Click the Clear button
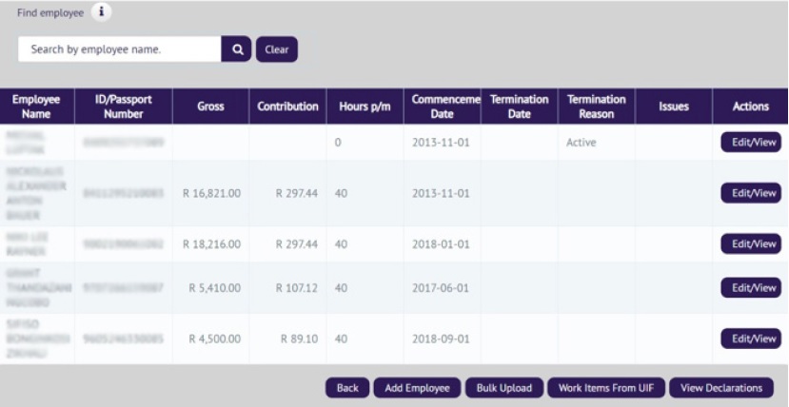Viewport: 789px width, 407px height. coord(276,49)
